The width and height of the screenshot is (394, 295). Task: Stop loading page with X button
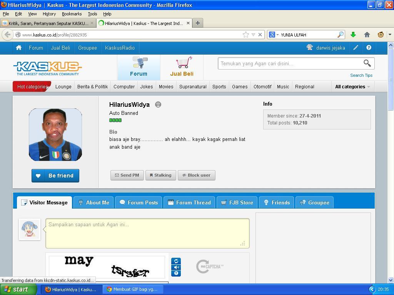click(260, 35)
